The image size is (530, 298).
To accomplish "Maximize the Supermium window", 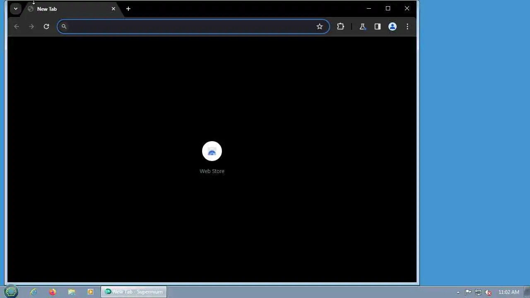I will (x=388, y=8).
